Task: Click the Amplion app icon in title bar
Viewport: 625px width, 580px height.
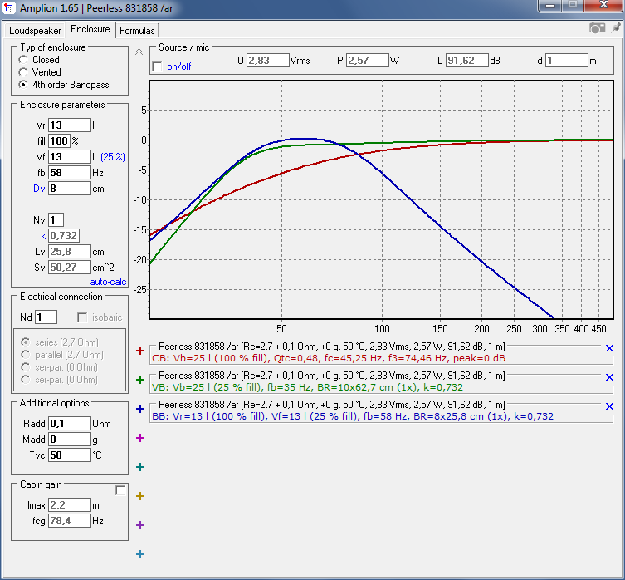Action: [x=9, y=8]
